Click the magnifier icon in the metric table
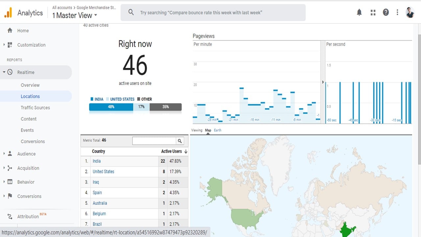The image size is (421, 237). [180, 141]
